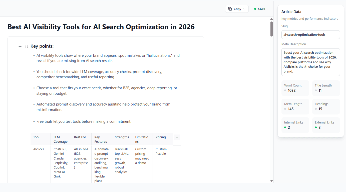Screen dimensions: 346x192
Task: Click the Tool column header
Action: (41, 139)
